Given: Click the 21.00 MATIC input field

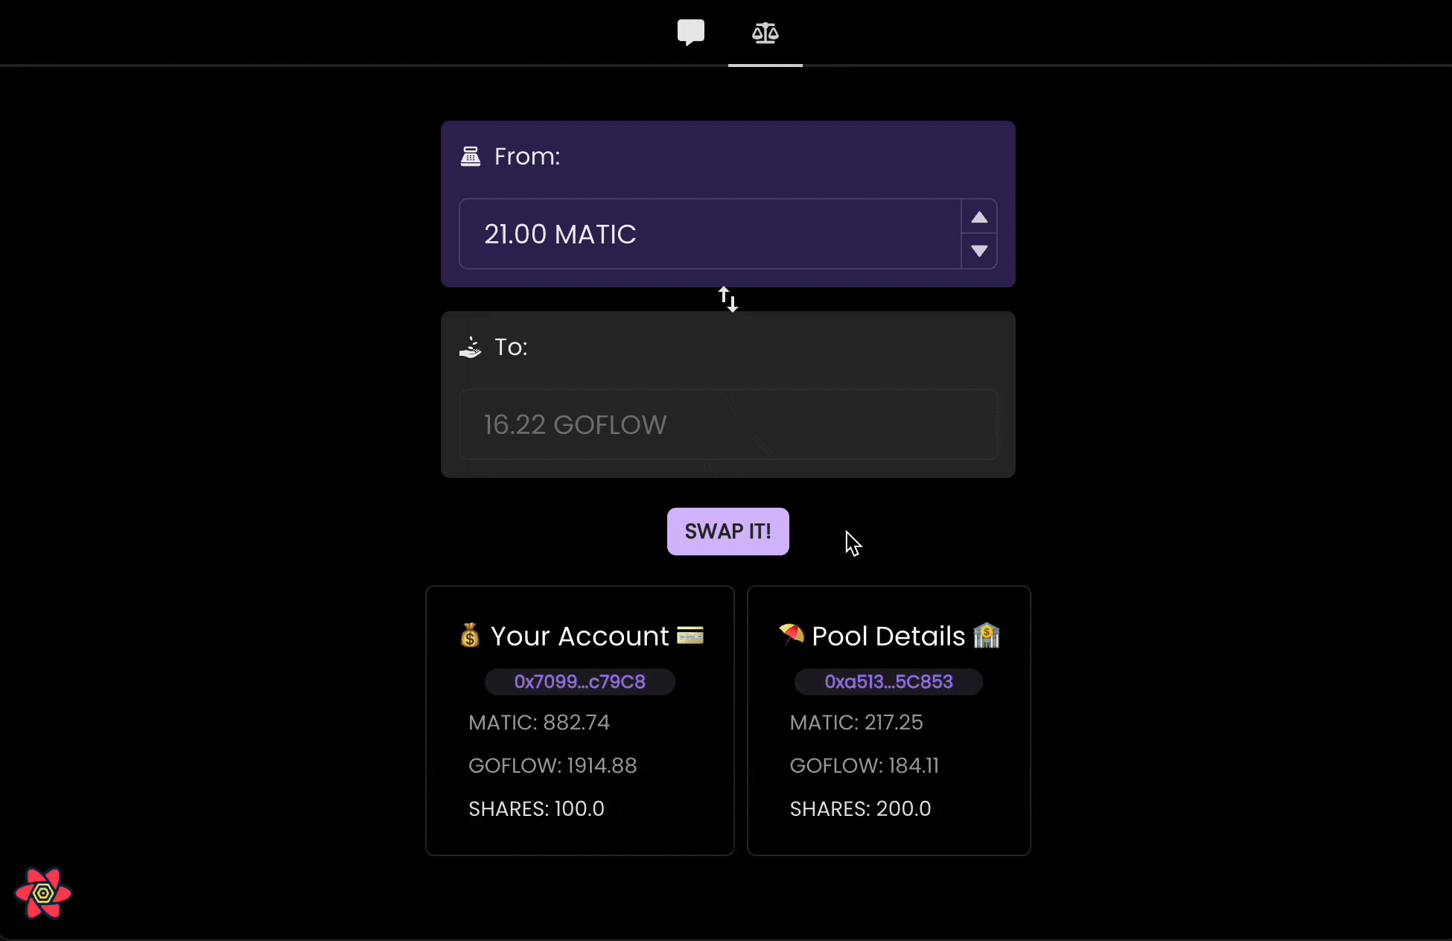Looking at the screenshot, I should point(707,234).
